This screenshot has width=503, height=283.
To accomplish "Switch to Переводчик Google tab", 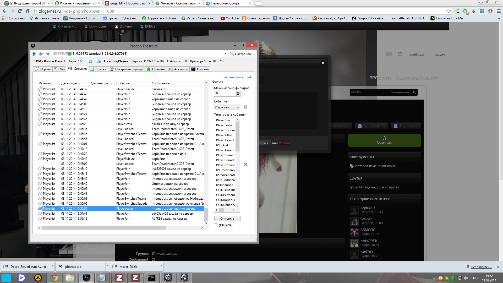I will pyautogui.click(x=228, y=3).
